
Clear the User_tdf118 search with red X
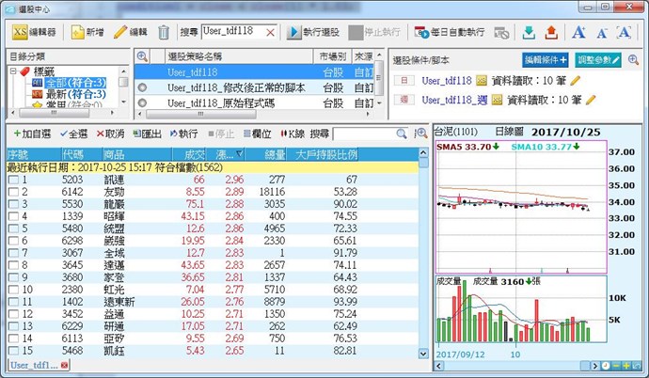pyautogui.click(x=271, y=32)
